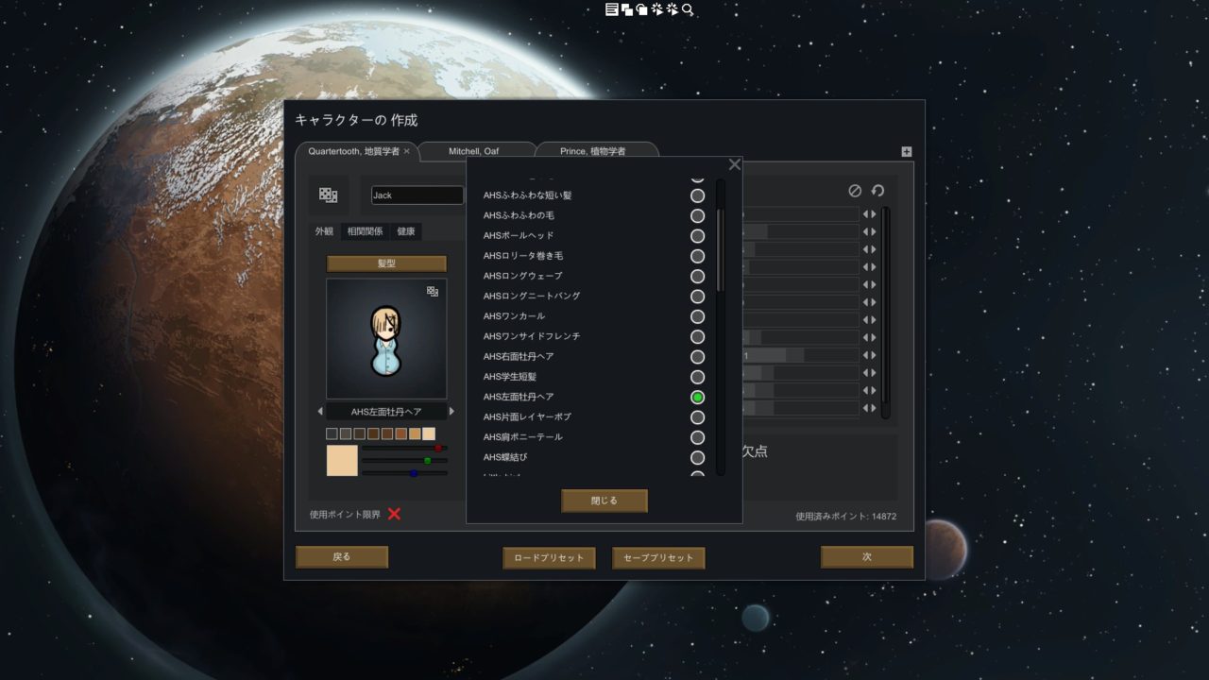This screenshot has height=680, width=1209.
Task: Add a new colonist with the plus icon
Action: point(906,151)
